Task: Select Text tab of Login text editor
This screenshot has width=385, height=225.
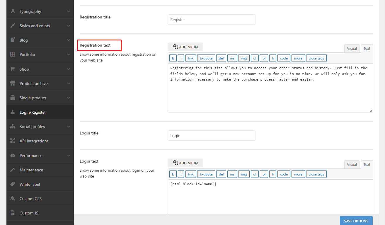Action: click(367, 165)
